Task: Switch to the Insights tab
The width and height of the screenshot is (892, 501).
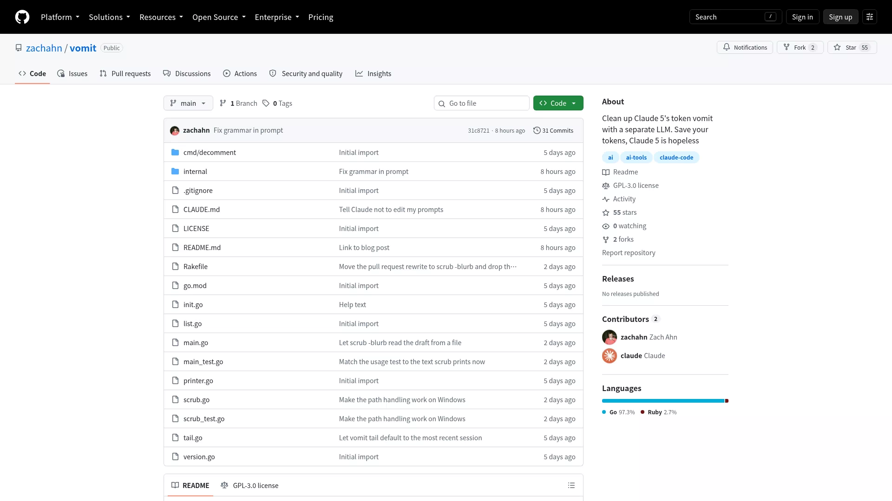Action: point(373,74)
